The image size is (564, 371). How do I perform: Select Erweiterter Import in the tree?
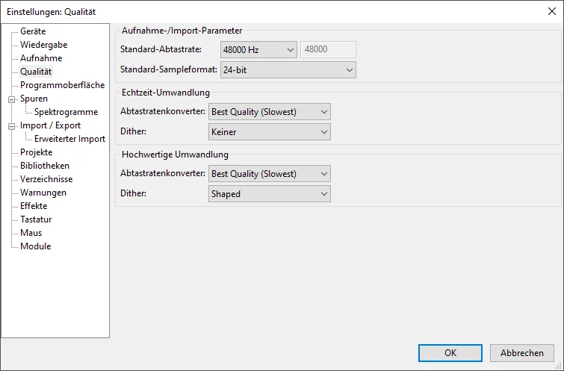69,139
